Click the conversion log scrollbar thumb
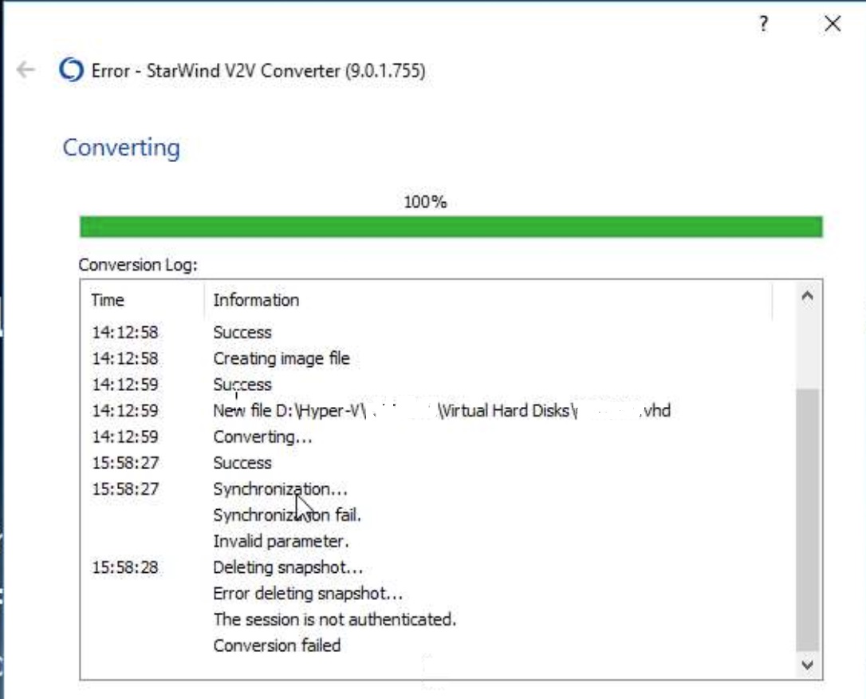The width and height of the screenshot is (866, 699). [807, 520]
